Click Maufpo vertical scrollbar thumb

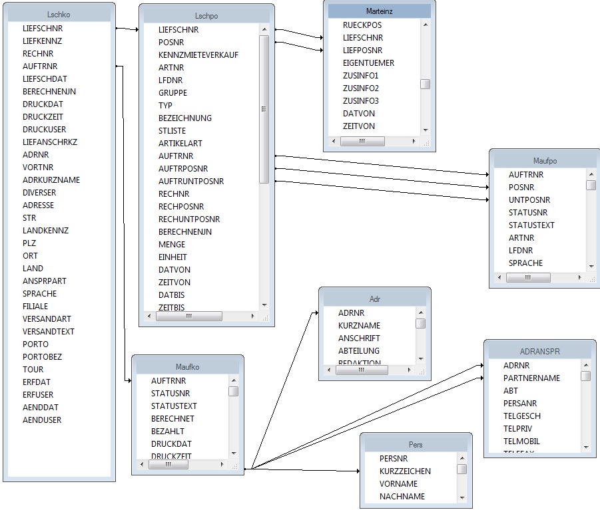click(591, 185)
